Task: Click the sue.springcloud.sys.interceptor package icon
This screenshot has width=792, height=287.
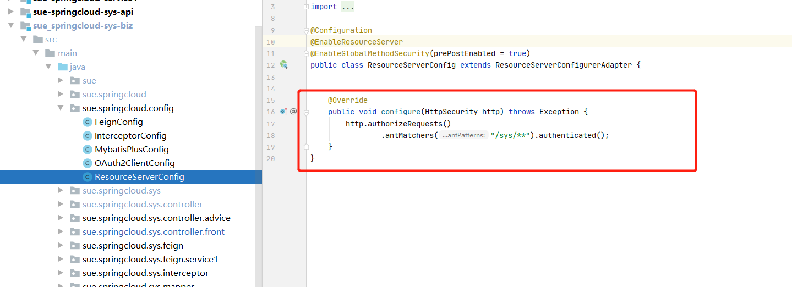Action: point(75,273)
